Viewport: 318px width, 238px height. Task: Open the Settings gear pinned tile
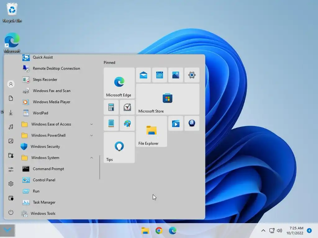tap(192, 75)
